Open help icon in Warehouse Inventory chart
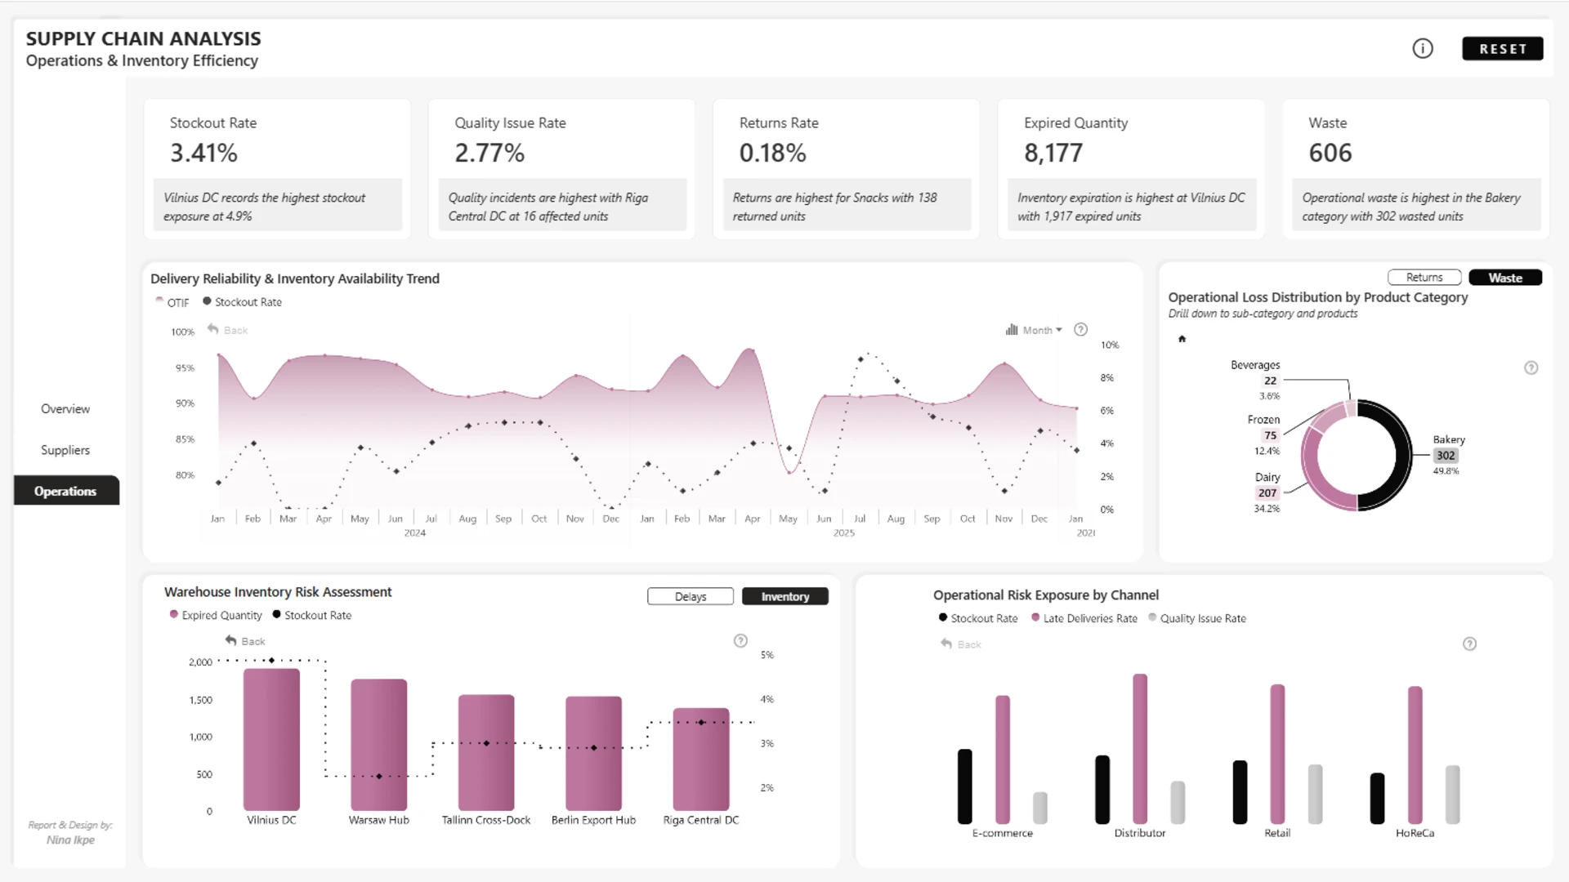Image resolution: width=1569 pixels, height=882 pixels. (x=740, y=640)
